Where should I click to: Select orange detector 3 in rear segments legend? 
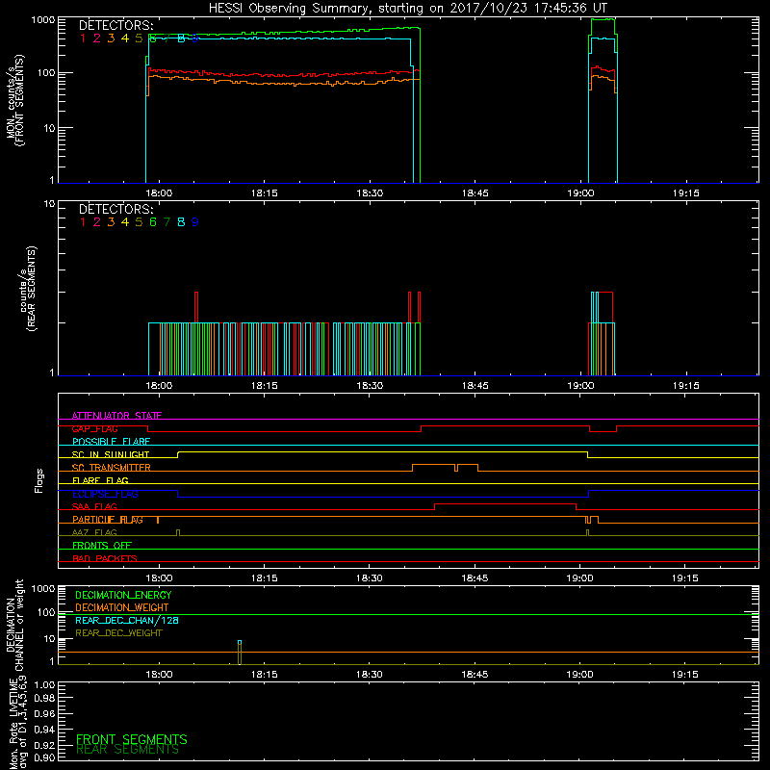111,222
